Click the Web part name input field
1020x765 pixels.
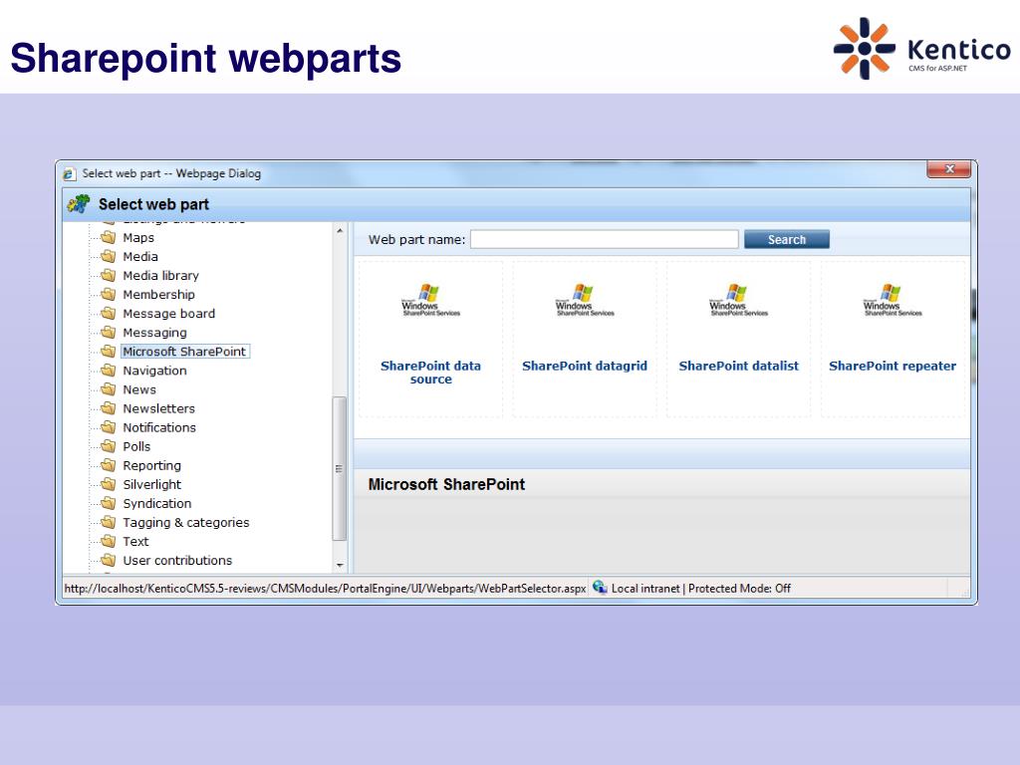(x=605, y=239)
